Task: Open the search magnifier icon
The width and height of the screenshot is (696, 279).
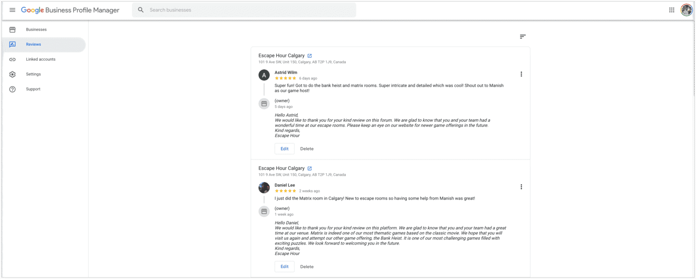Action: click(x=141, y=10)
